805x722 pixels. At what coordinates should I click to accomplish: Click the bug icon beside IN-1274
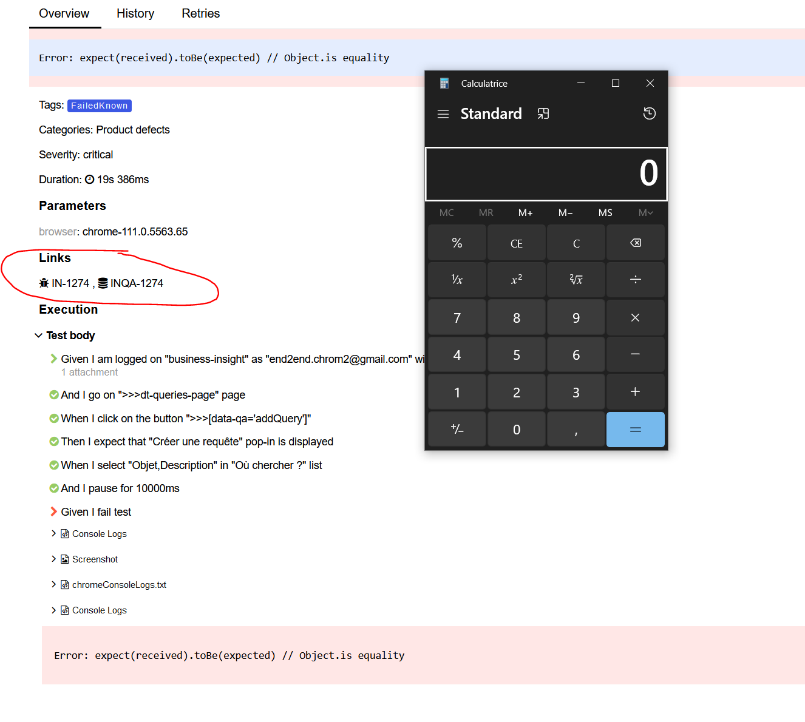pyautogui.click(x=43, y=283)
